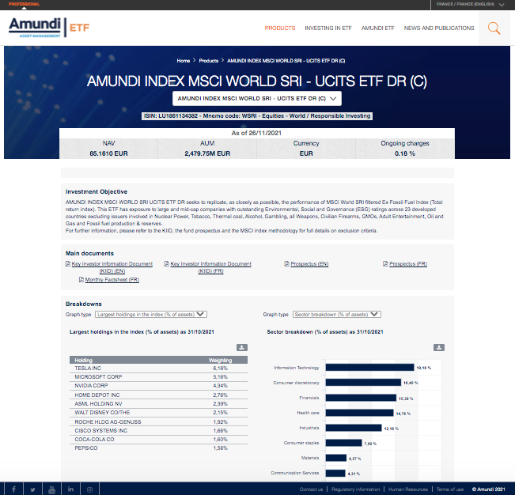Click the Amundi ETF logo
515x495 pixels.
(49, 28)
